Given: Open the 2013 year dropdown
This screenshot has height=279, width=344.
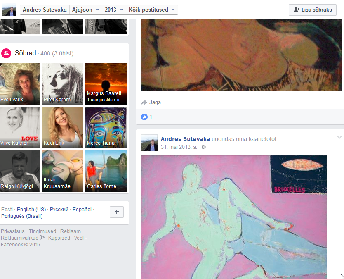Looking at the screenshot, I should [x=114, y=10].
